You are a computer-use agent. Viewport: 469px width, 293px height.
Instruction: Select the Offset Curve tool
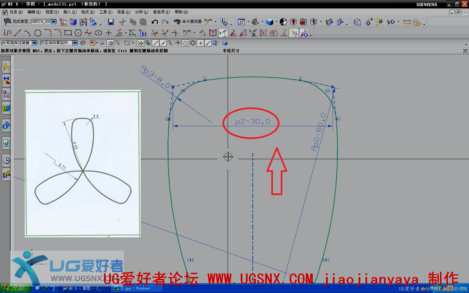coord(119,33)
